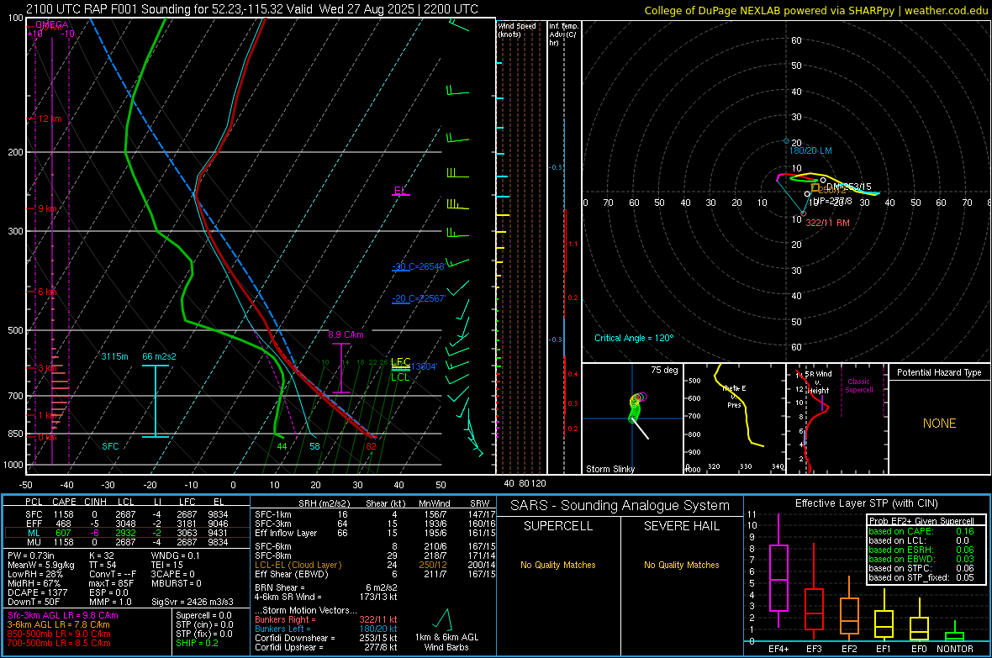
Task: Click the 75 deg slinky tilt value
Action: (664, 370)
